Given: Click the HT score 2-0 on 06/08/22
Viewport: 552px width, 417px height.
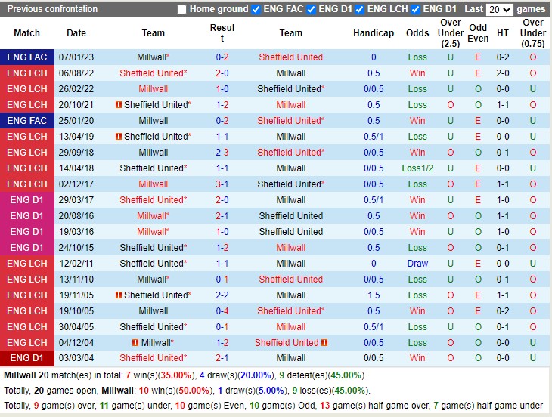Looking at the screenshot, I should (503, 73).
